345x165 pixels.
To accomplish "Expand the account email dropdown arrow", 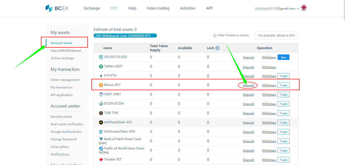I will point(298,9).
